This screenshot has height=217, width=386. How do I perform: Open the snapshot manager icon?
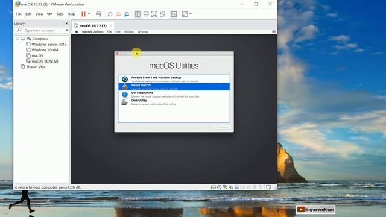(127, 14)
